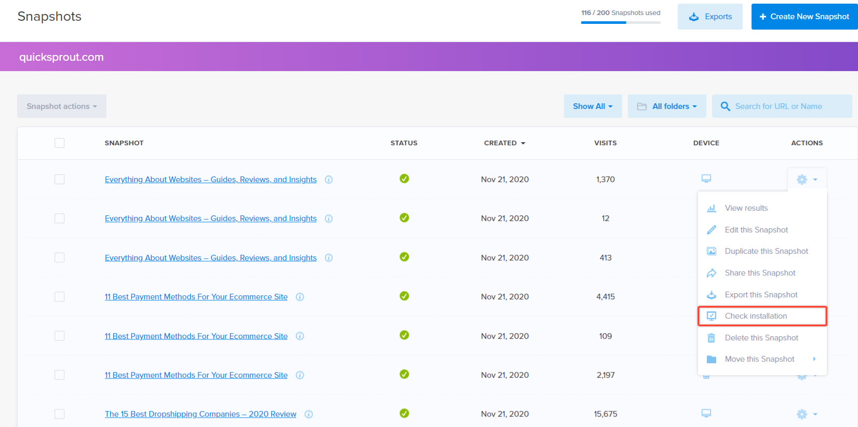Viewport: 858px width, 427px height.
Task: Click the SNAPSHOT column header
Action: coord(124,143)
